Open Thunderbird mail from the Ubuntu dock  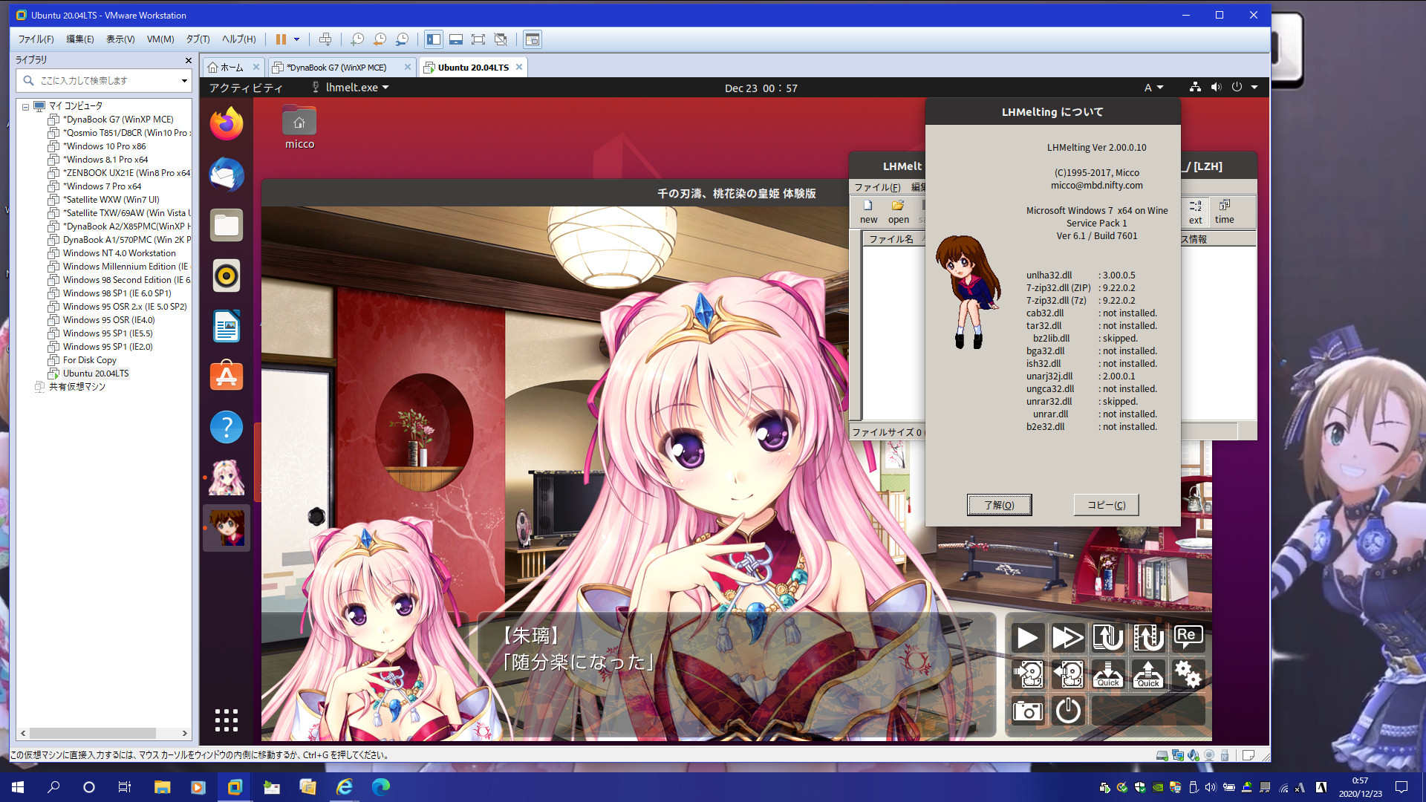coord(227,175)
